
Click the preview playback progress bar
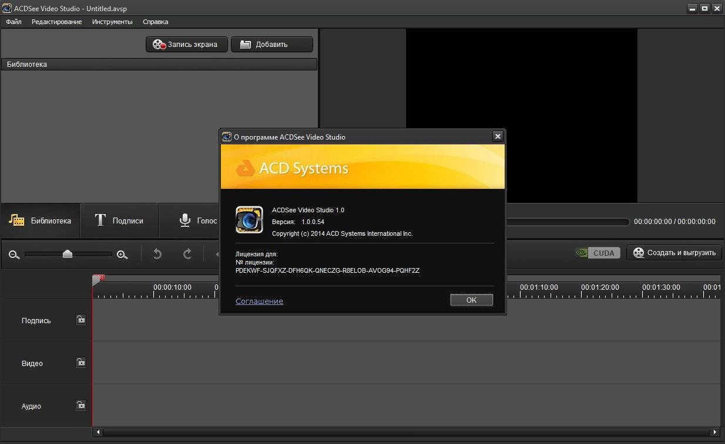point(568,222)
